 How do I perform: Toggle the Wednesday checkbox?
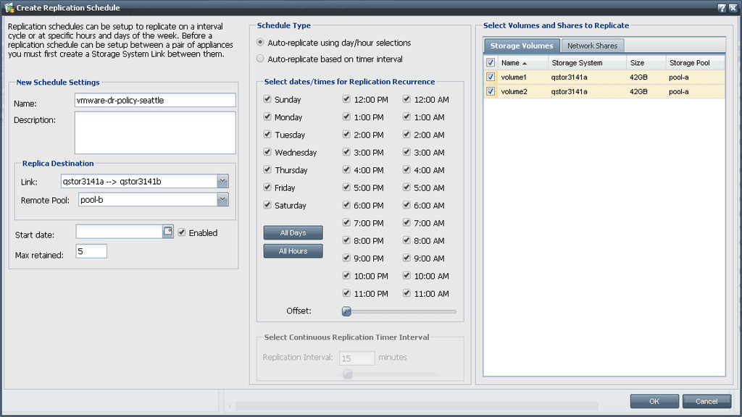pyautogui.click(x=268, y=152)
